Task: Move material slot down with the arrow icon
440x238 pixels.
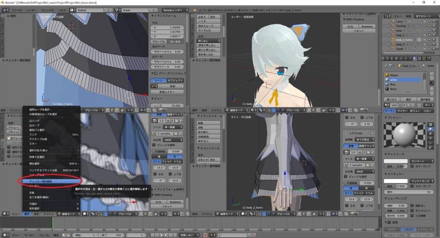Action: 431,93
